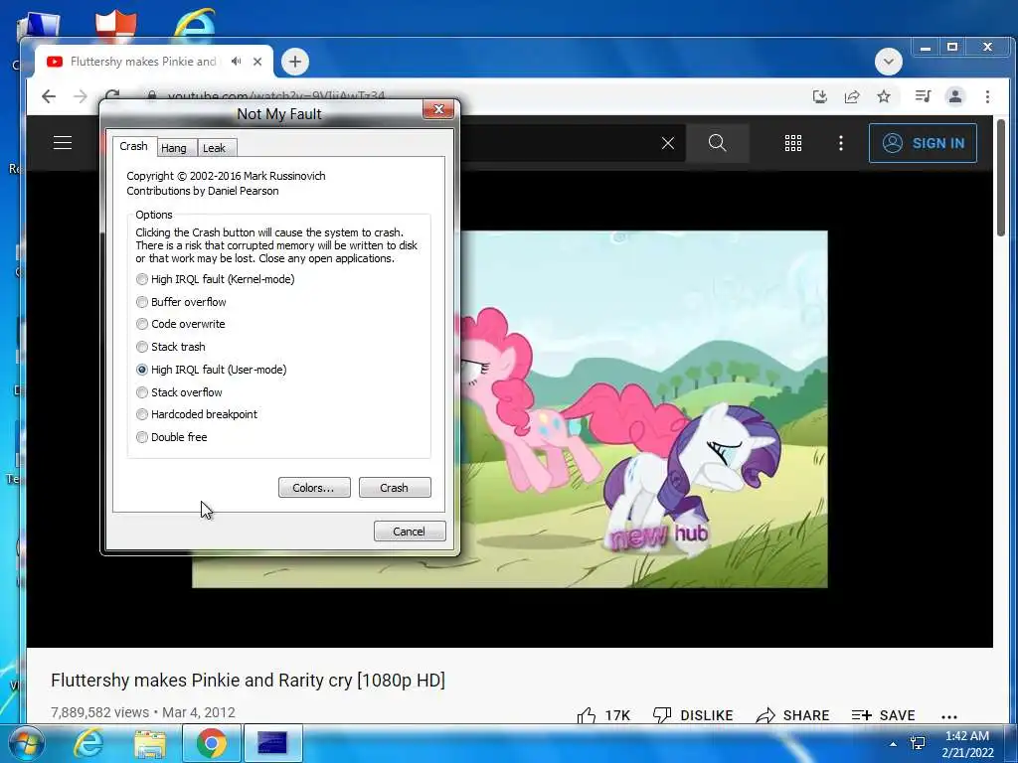
Task: Click the install app icon in address bar
Action: tap(819, 96)
